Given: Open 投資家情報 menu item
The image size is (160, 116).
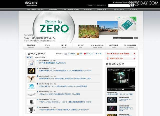Looking at the screenshot, I should 102,10.
